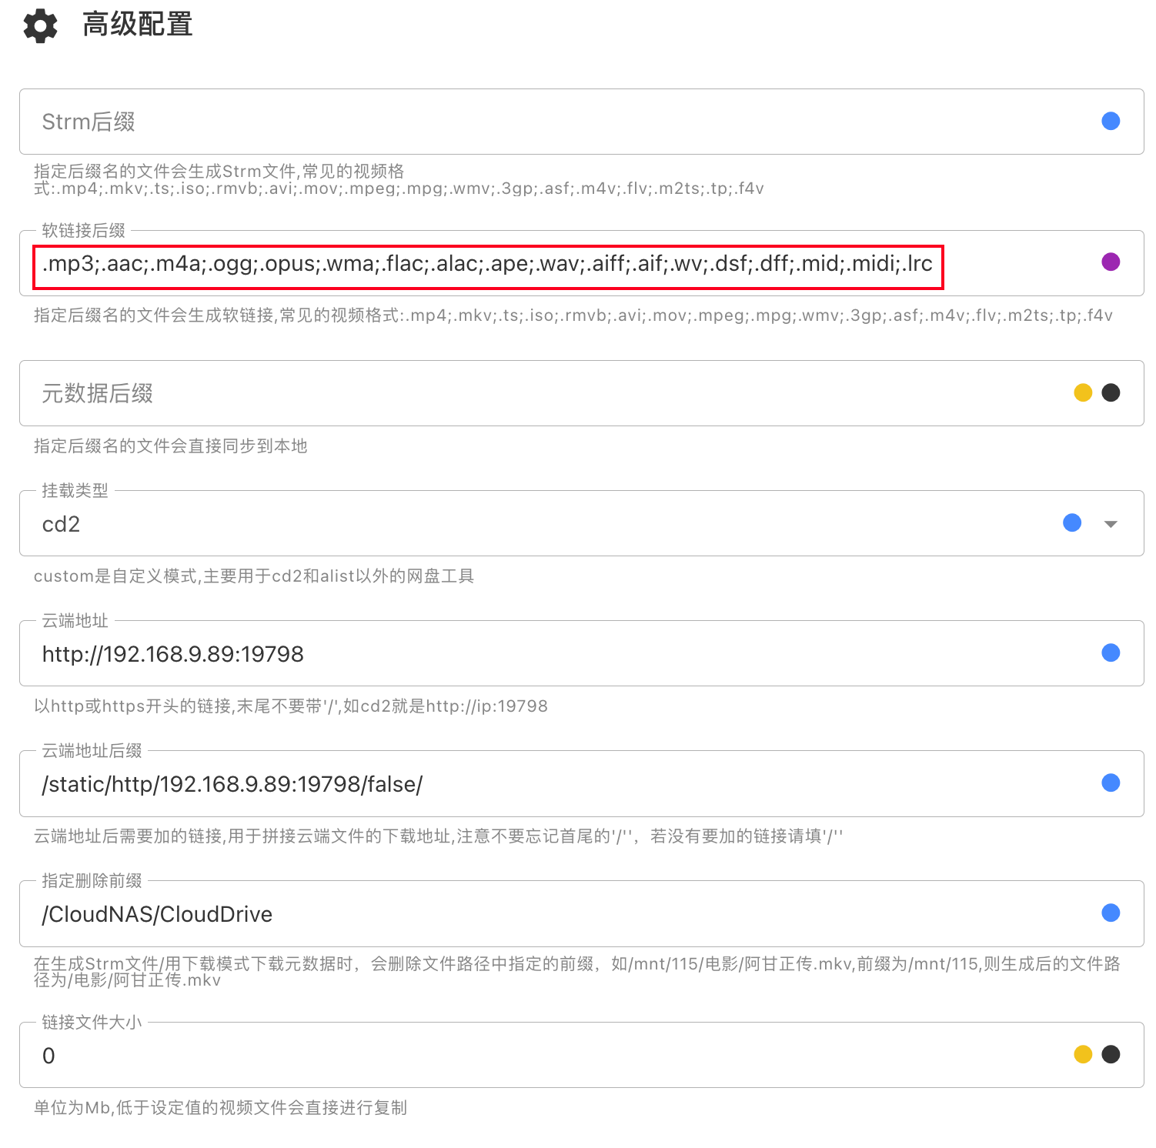Click the gear icon beside 高级配置

pyautogui.click(x=40, y=26)
